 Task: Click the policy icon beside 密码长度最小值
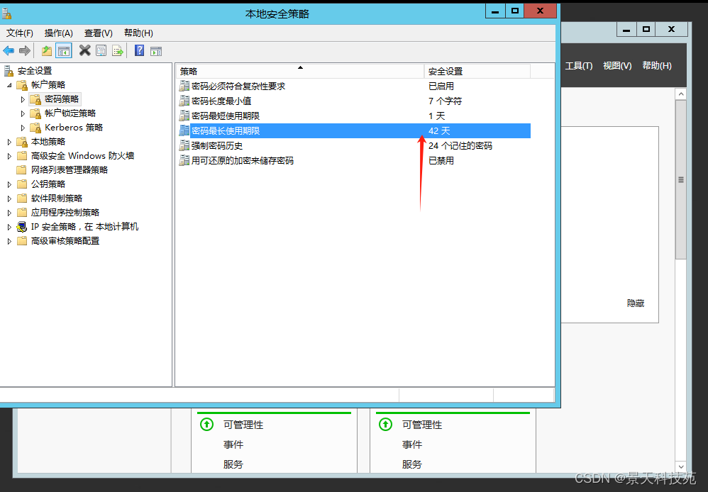[184, 101]
